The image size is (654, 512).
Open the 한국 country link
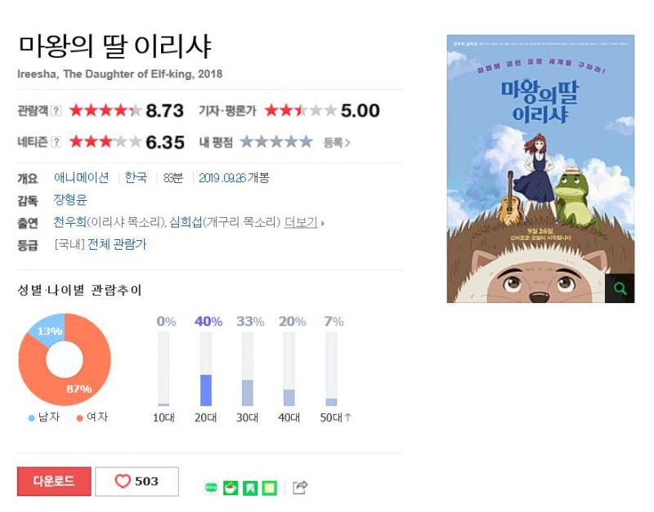coord(136,178)
